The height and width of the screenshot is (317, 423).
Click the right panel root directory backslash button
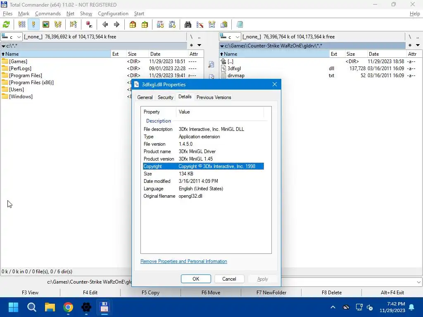410,37
